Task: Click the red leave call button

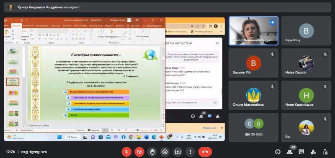Action: (x=205, y=152)
